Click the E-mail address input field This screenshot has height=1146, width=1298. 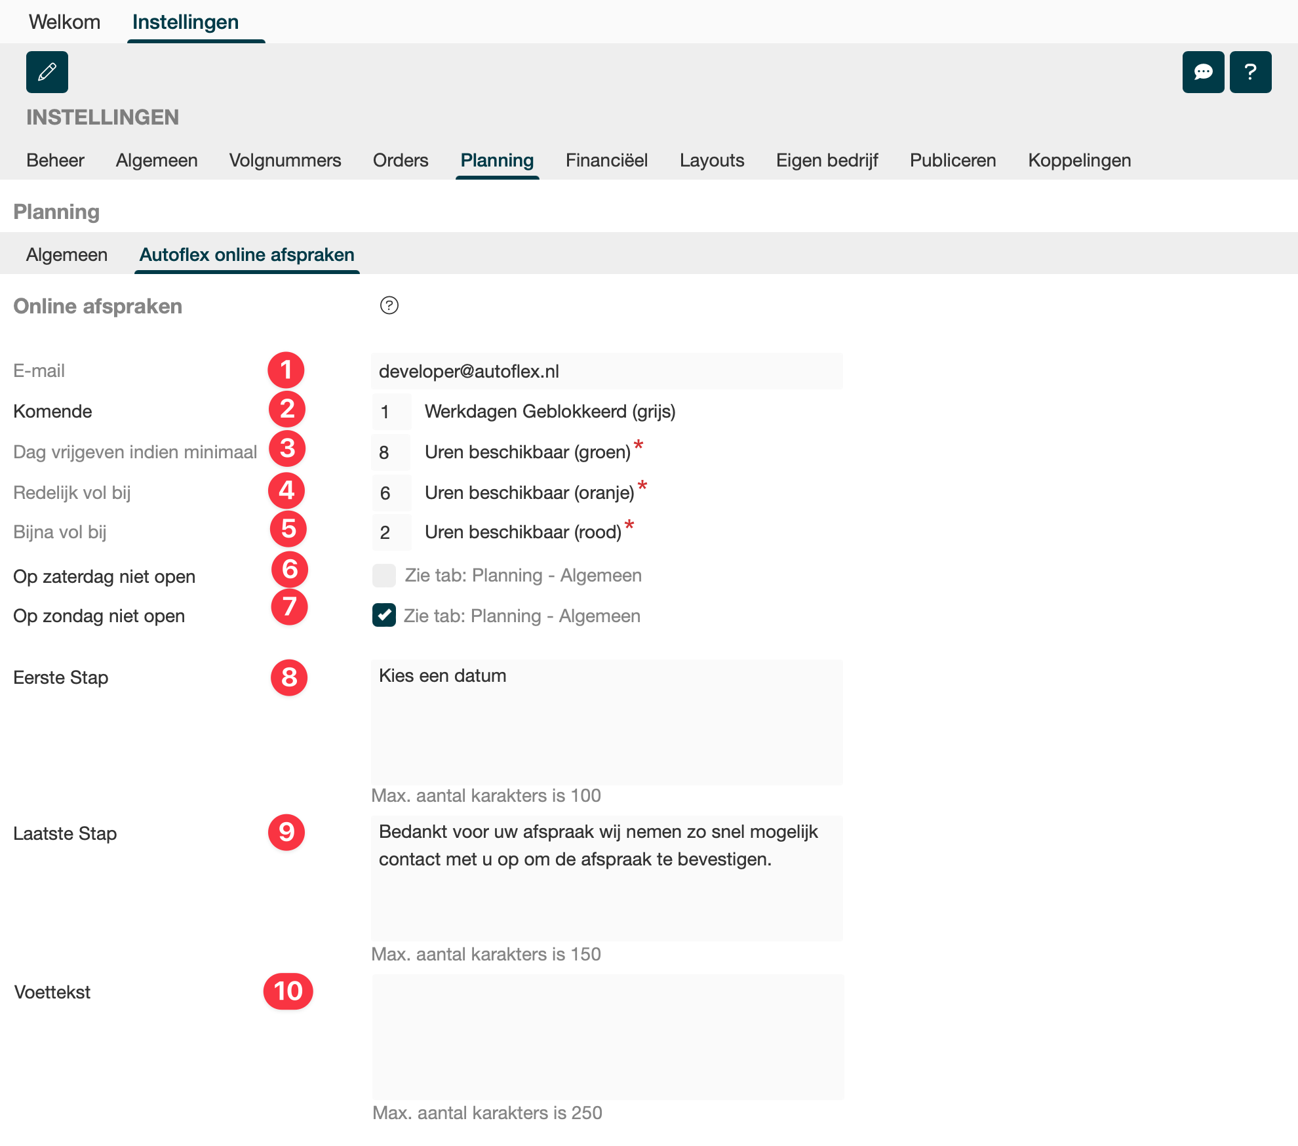(606, 371)
